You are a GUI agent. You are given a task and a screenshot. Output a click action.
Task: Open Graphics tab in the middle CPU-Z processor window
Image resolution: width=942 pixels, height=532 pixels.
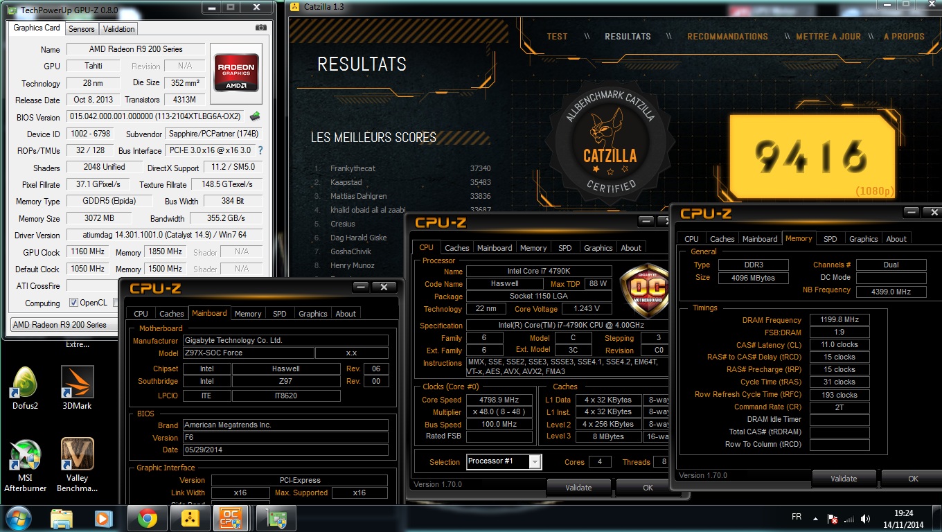(598, 248)
